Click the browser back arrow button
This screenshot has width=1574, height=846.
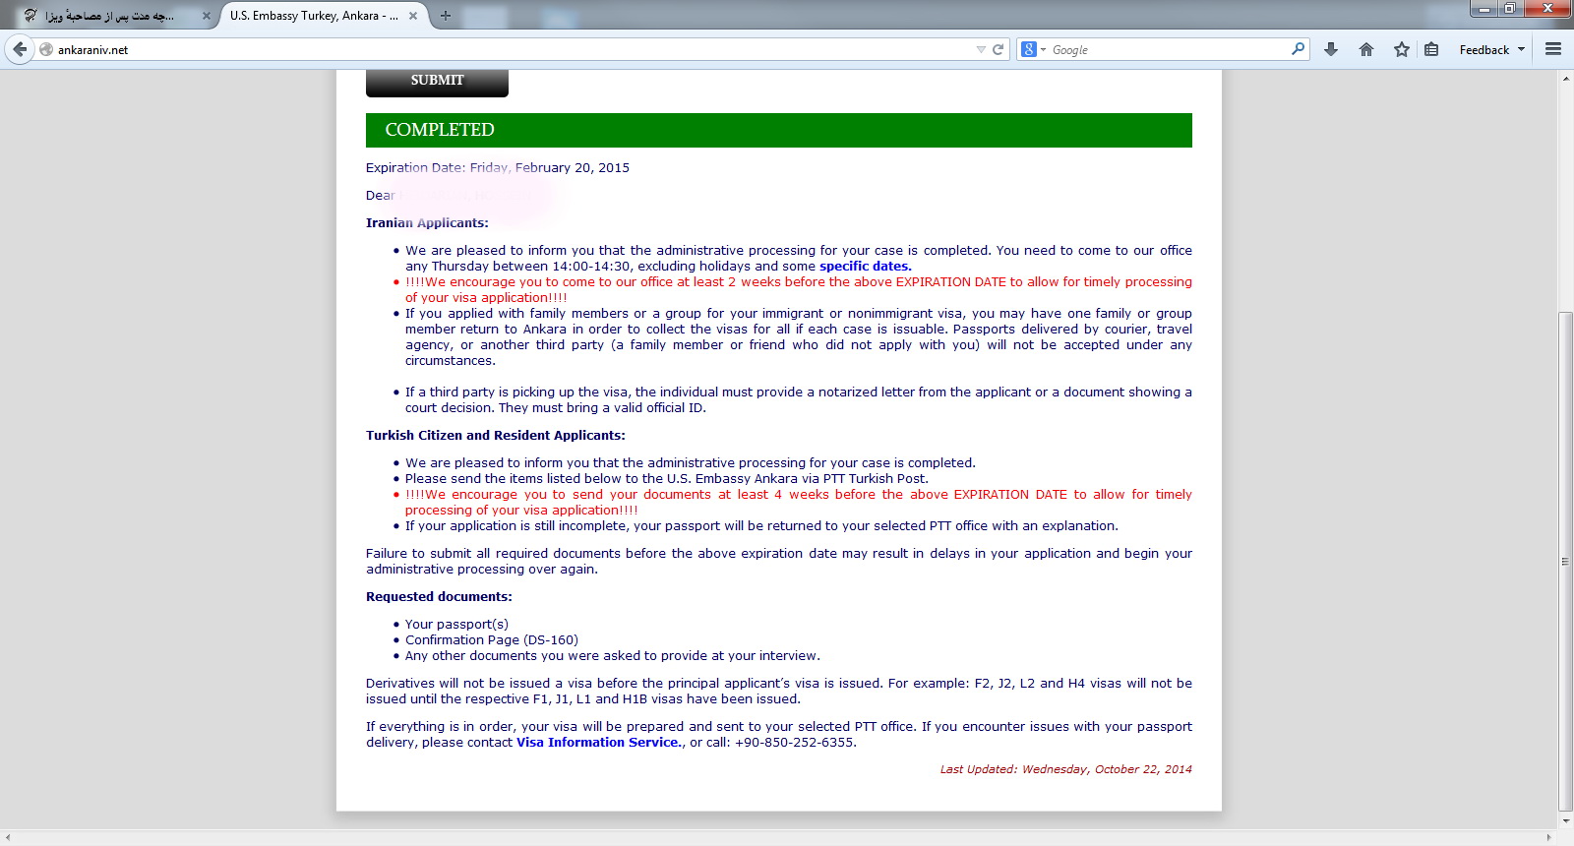point(20,49)
